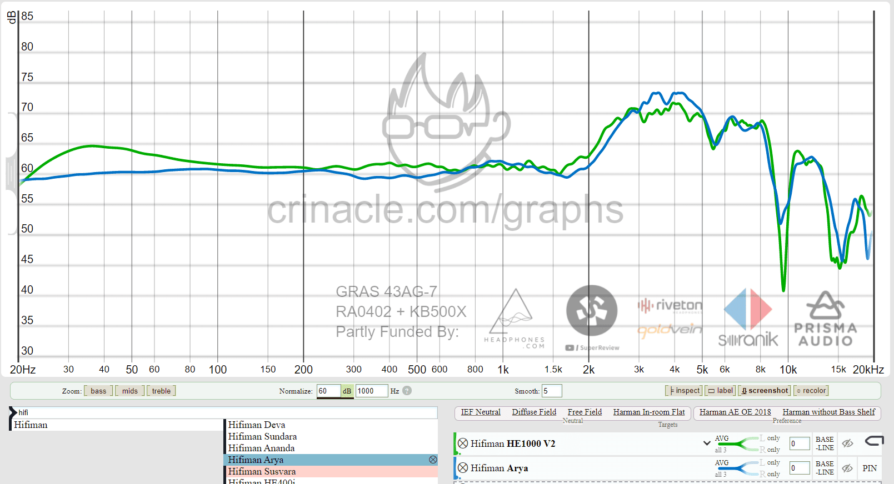This screenshot has width=894, height=484.
Task: Select Hifiman Susvara from the list
Action: point(332,471)
